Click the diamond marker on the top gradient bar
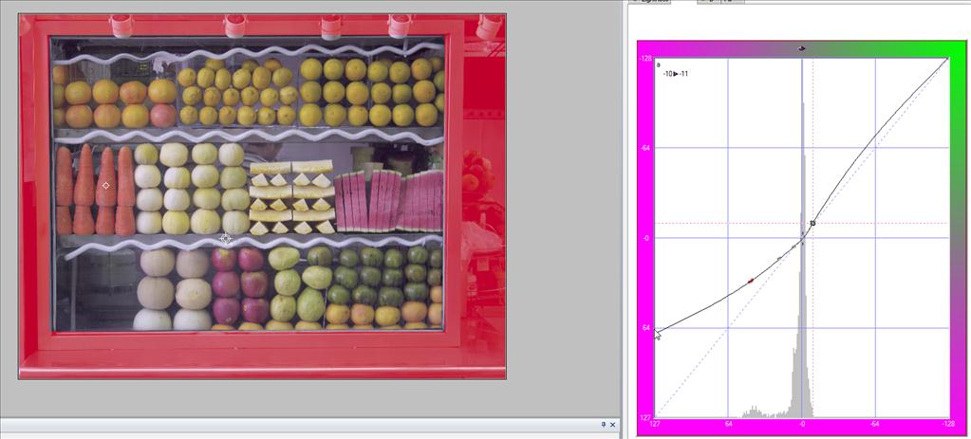 [x=802, y=47]
